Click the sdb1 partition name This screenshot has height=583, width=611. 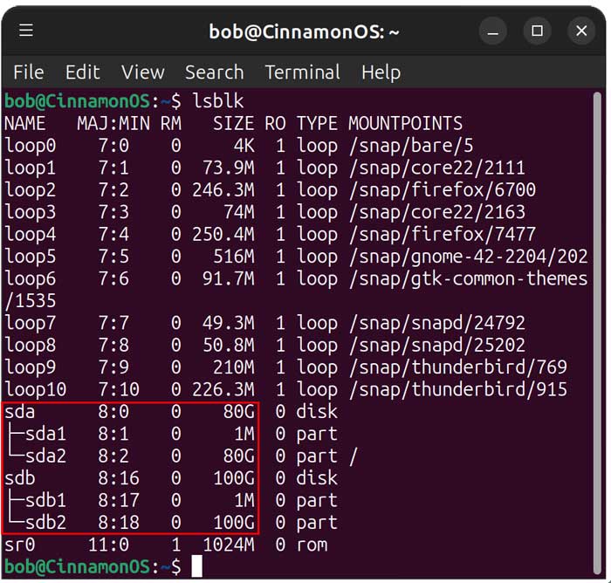click(45, 501)
